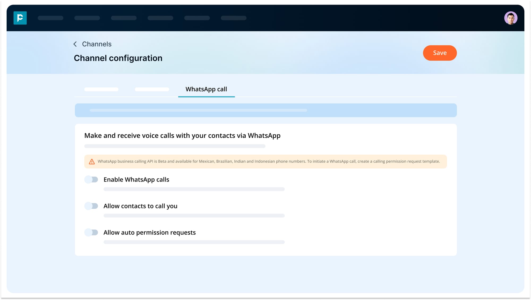
Task: Open the user profile avatar menu
Action: coord(511,18)
